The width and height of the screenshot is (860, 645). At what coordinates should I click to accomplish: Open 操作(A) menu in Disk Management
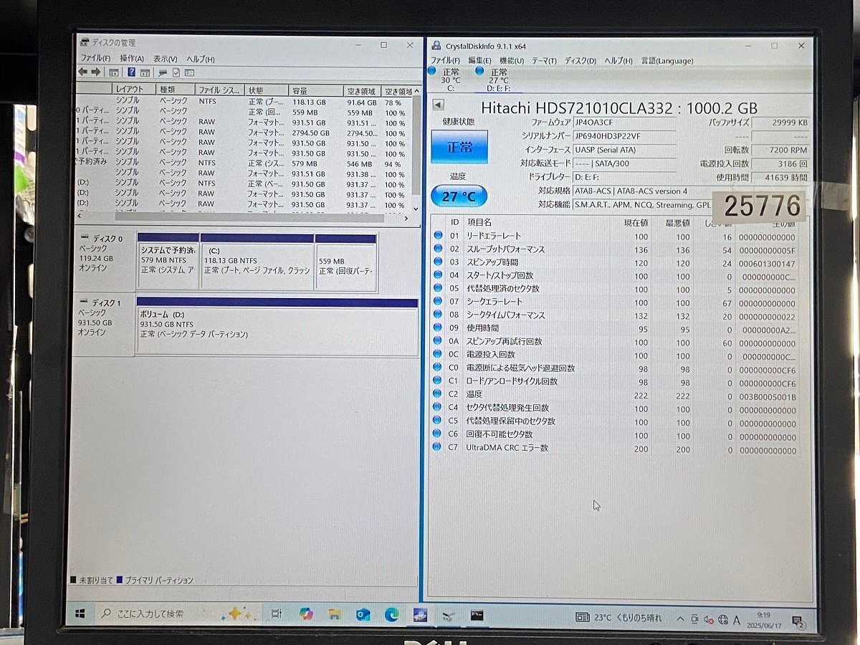(x=132, y=58)
